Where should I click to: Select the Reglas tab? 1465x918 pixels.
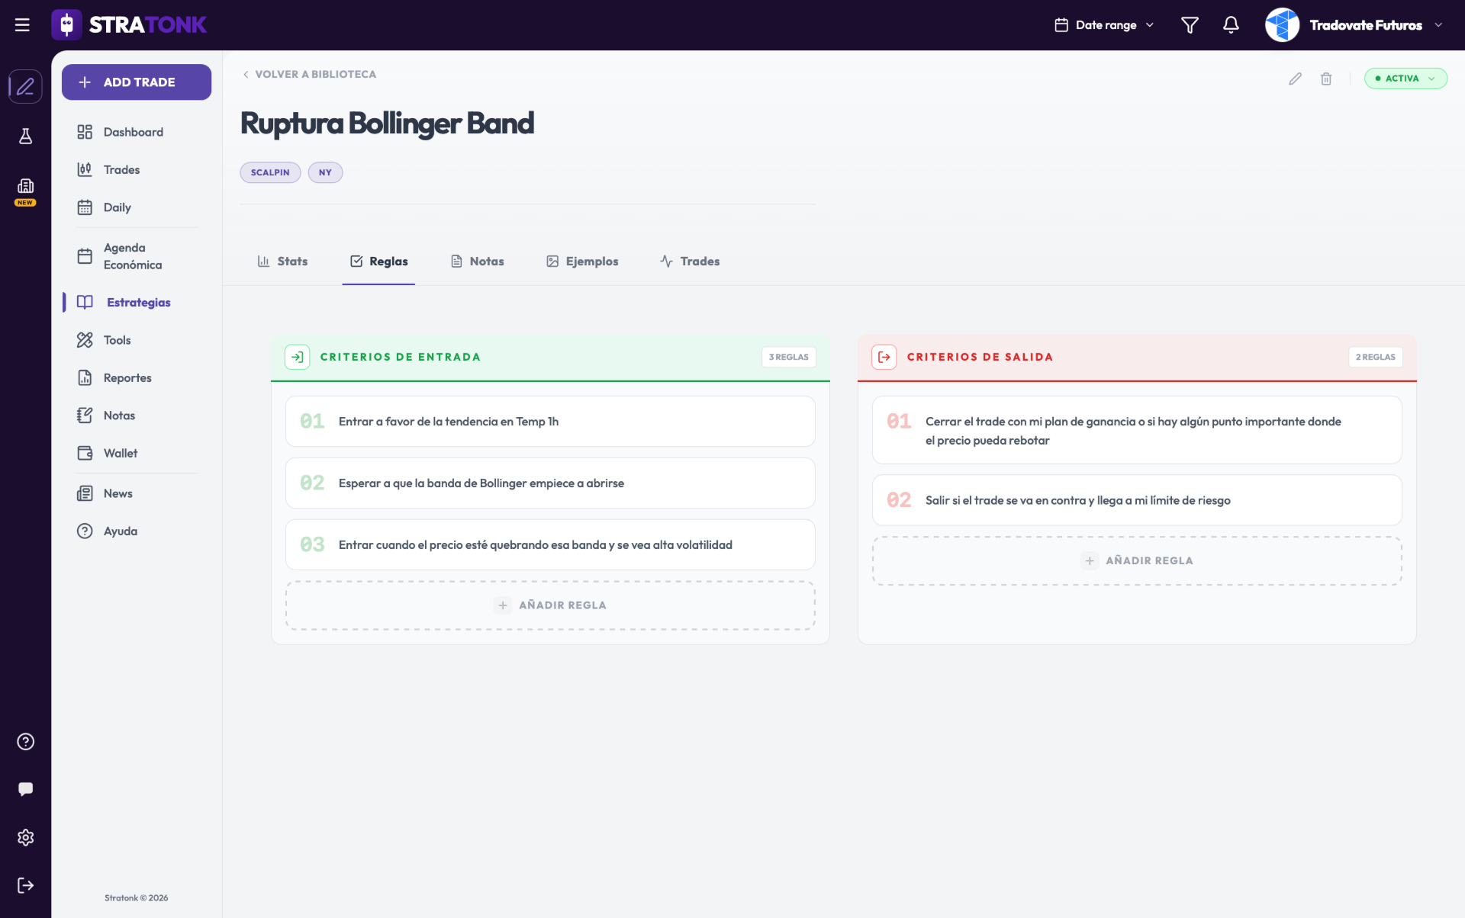point(378,262)
